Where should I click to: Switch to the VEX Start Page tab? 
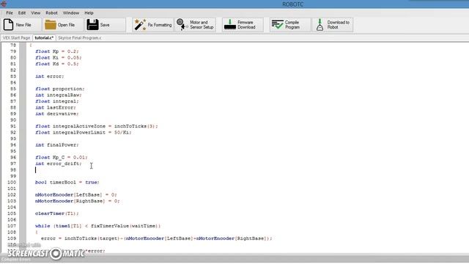[16, 38]
